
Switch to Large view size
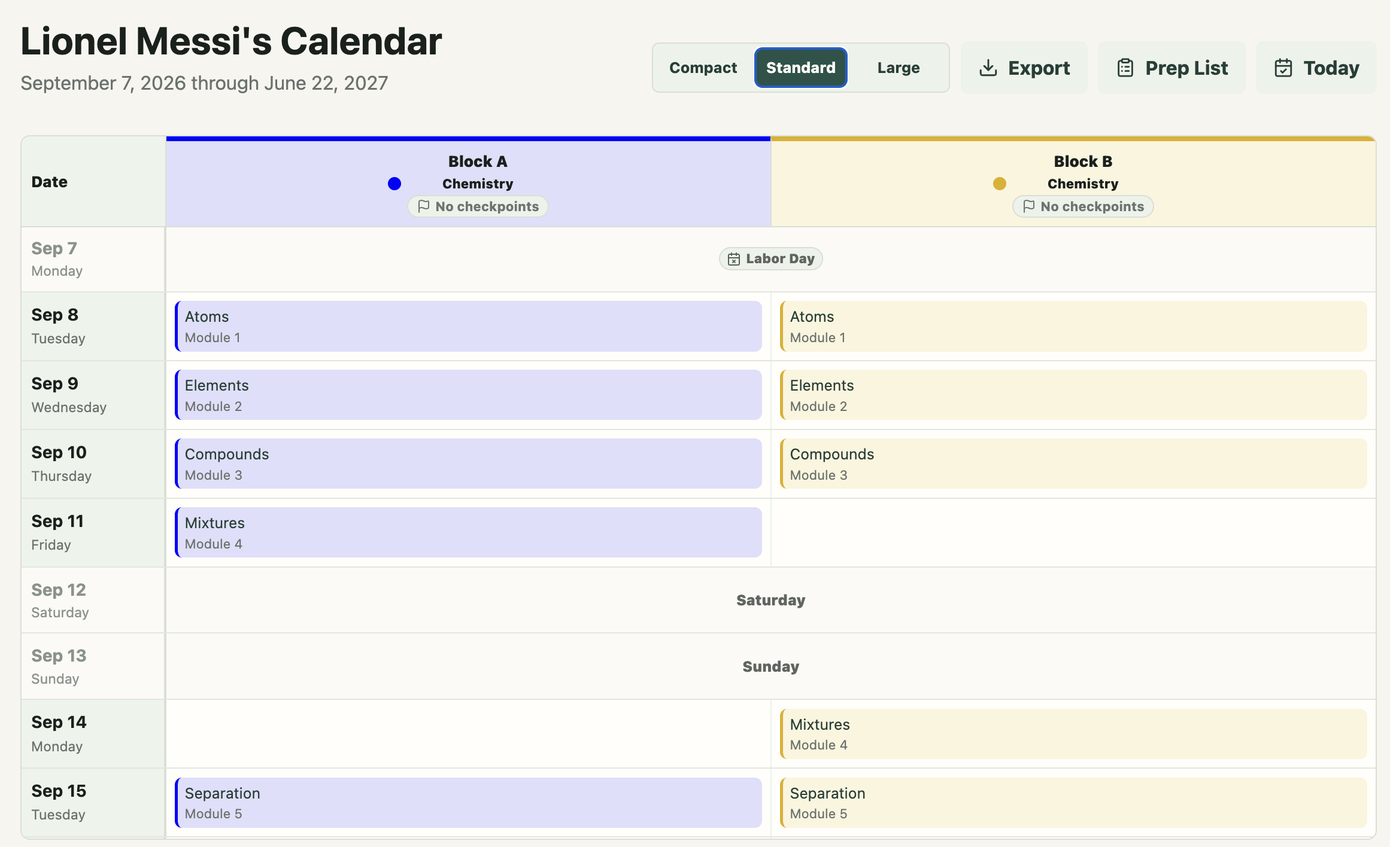tap(899, 68)
